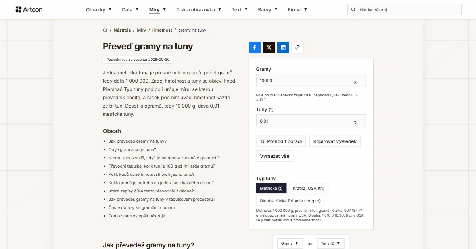Open the Míry dropdown menu
This screenshot has height=249, width=476.
pyautogui.click(x=157, y=10)
